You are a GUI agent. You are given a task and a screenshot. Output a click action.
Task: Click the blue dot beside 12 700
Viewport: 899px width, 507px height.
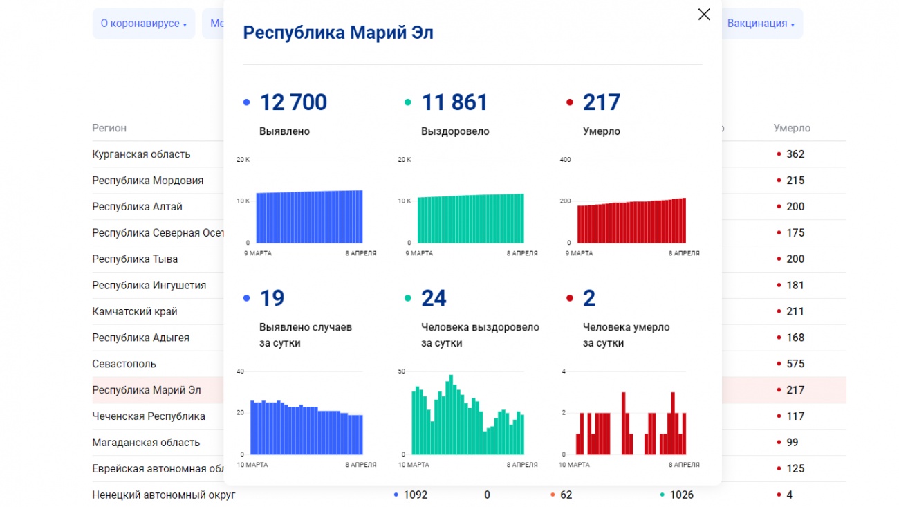click(247, 103)
